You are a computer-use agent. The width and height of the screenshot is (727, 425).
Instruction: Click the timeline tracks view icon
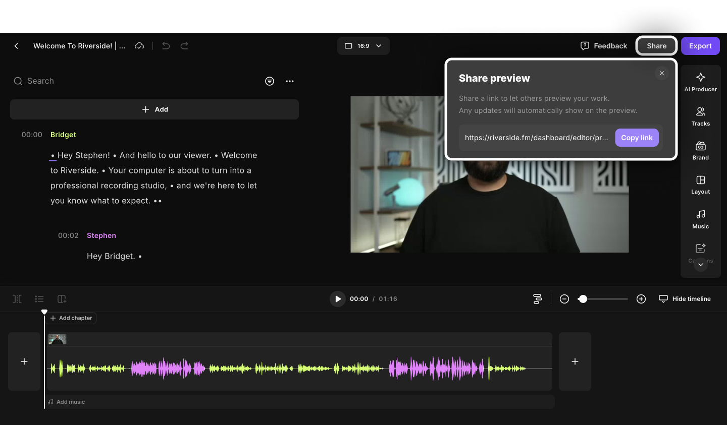538,299
